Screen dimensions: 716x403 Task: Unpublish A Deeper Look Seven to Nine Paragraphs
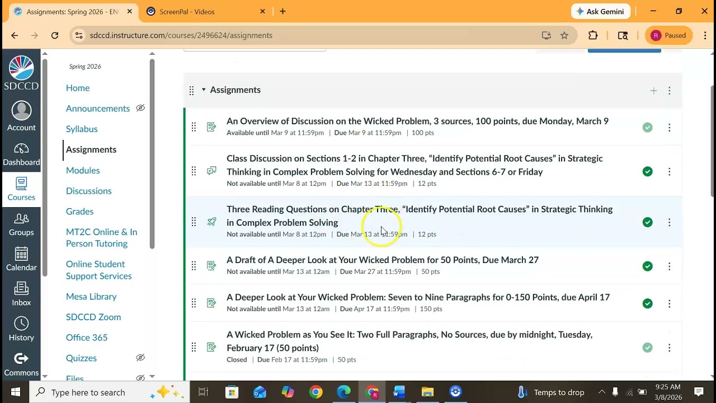pyautogui.click(x=647, y=303)
